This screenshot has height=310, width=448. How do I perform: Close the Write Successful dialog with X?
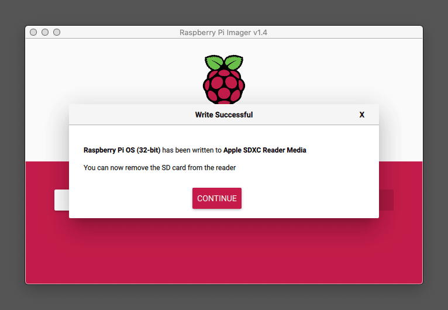[x=361, y=115]
